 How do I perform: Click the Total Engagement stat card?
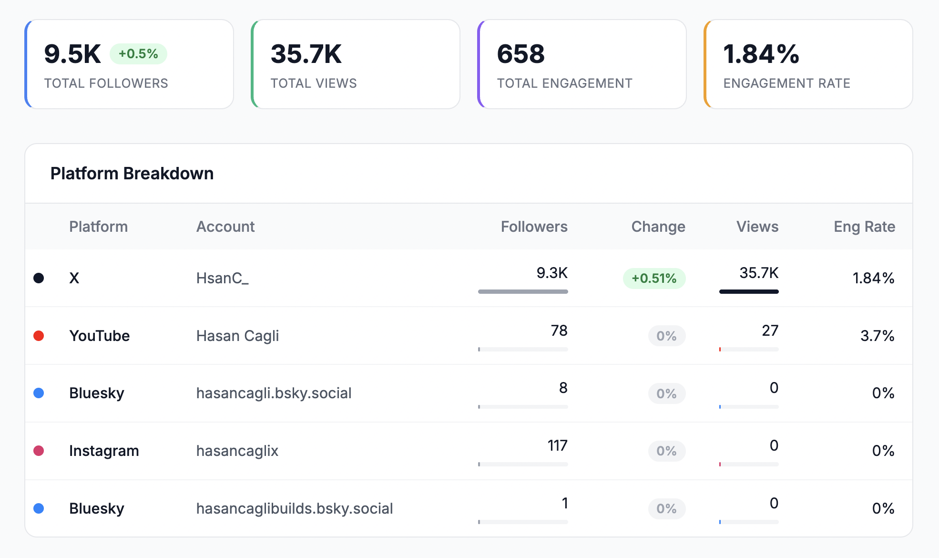pos(582,64)
